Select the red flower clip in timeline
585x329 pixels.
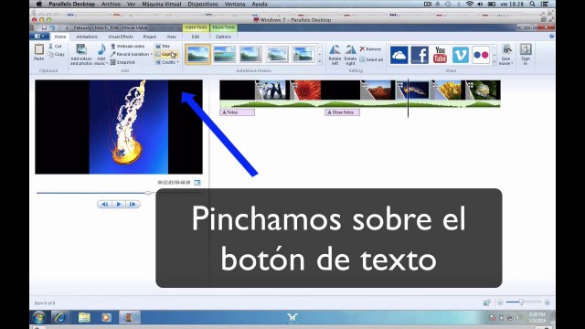tap(305, 90)
